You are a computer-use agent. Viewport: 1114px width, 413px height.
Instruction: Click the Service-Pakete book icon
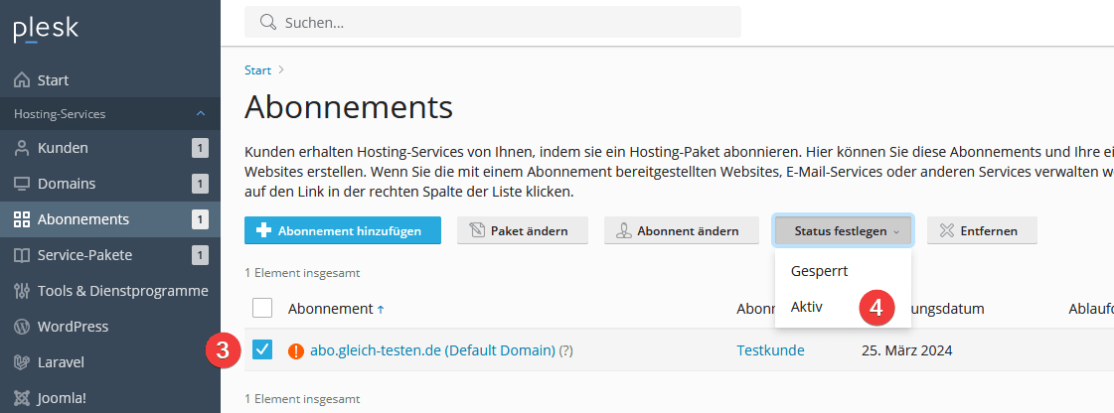22,255
